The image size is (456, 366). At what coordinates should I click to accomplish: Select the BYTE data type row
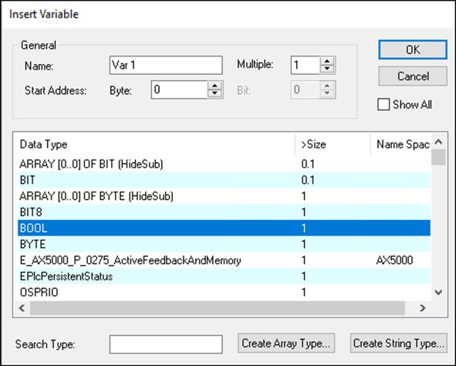coord(224,244)
